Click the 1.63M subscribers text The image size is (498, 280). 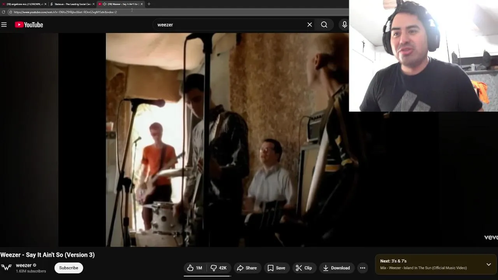31,271
